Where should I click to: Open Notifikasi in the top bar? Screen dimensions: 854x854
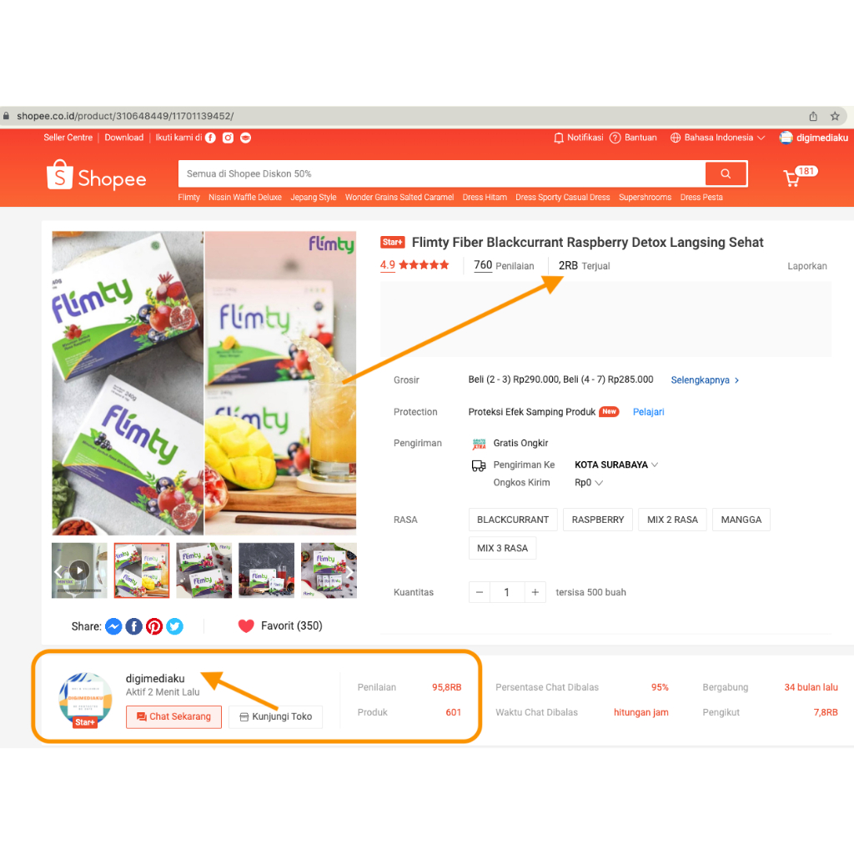579,138
